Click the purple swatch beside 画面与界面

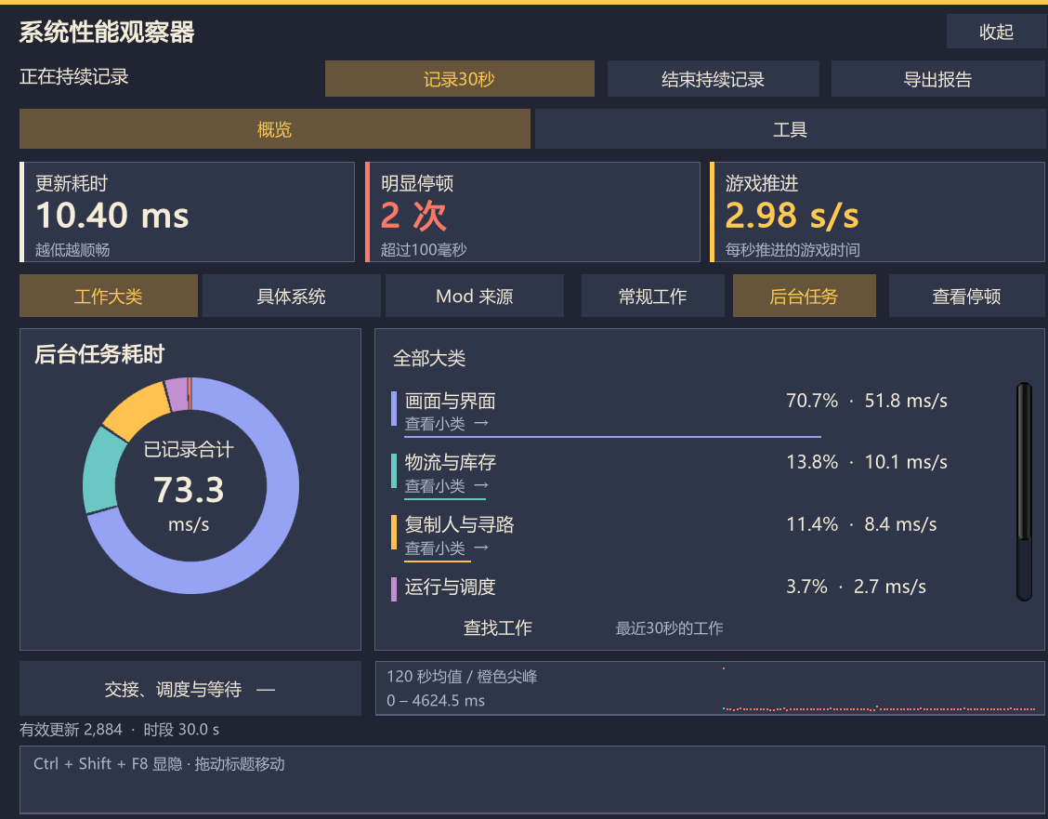(394, 408)
